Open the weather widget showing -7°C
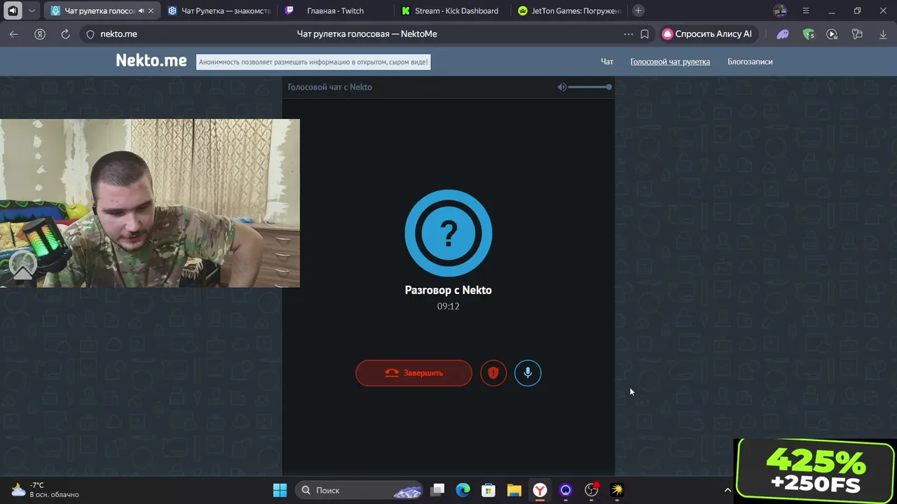Viewport: 897px width, 504px height. [46, 490]
